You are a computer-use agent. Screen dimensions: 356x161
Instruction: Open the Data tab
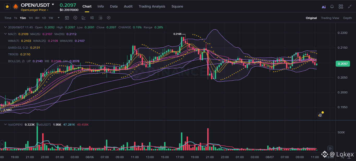[114, 7]
